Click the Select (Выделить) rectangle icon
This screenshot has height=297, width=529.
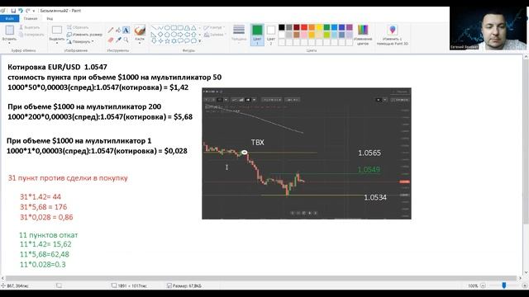(x=57, y=31)
